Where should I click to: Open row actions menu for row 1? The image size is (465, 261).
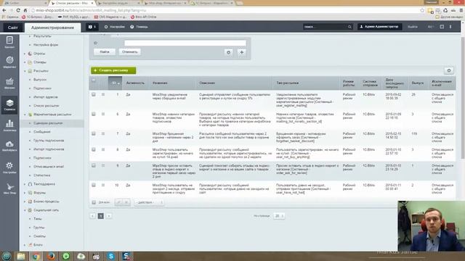coord(103,94)
